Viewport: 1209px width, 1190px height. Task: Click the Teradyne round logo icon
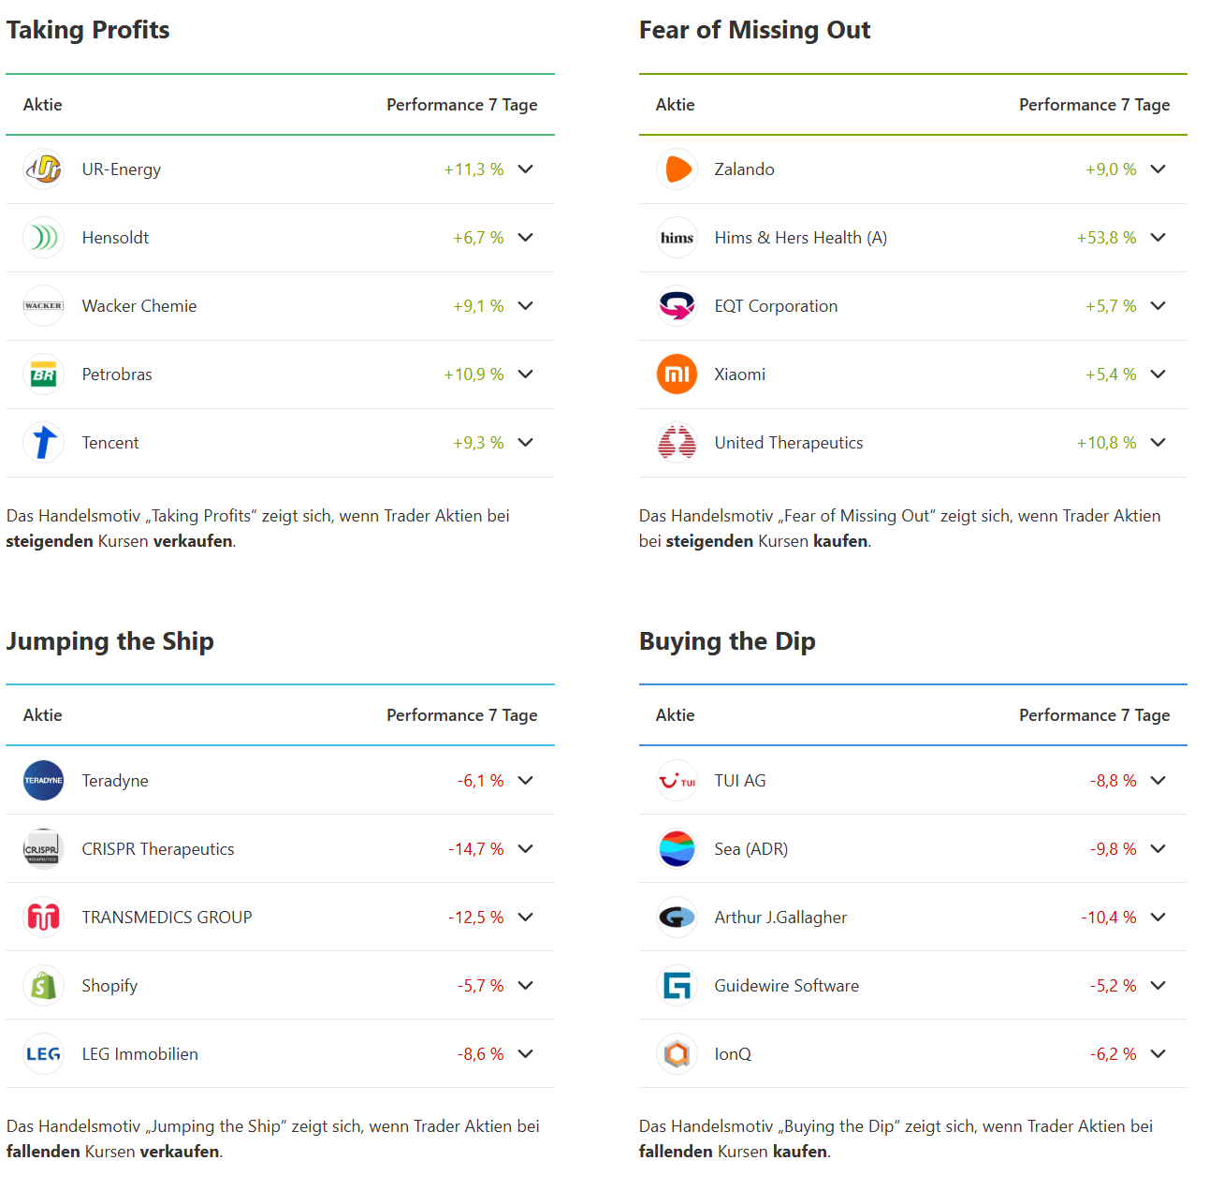[x=43, y=781]
